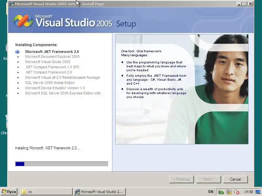The height and width of the screenshot is (196, 262).
Task: Click the 'Installing Microsoft .NET Framework 2.0...' status
Action: (x=47, y=148)
